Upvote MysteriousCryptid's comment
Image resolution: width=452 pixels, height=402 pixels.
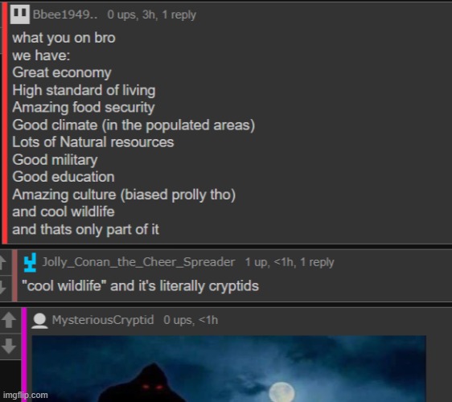point(9,320)
